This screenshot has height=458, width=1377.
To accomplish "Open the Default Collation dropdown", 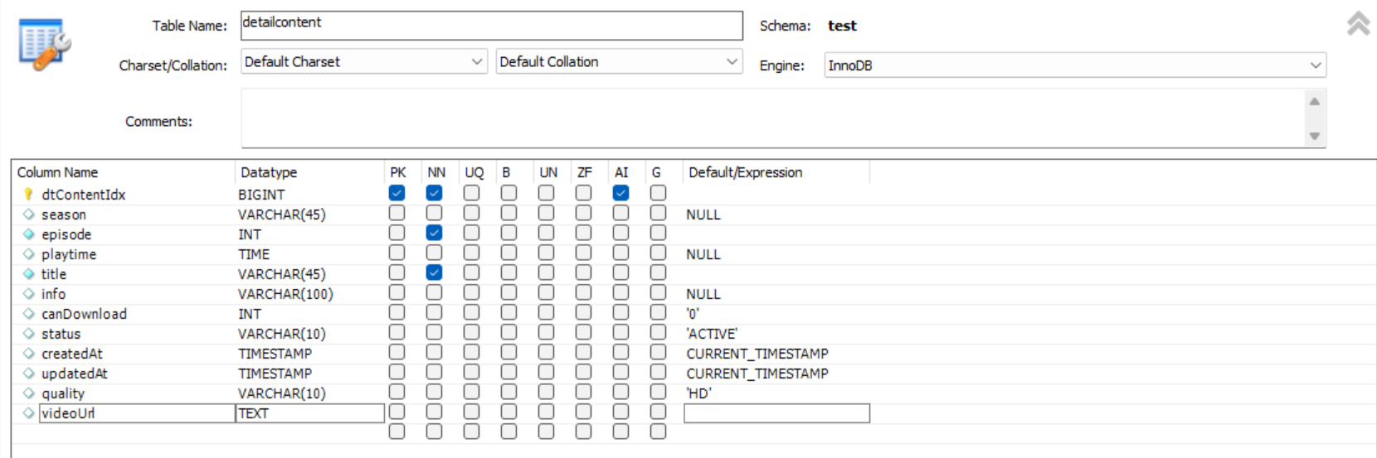I will coord(619,62).
